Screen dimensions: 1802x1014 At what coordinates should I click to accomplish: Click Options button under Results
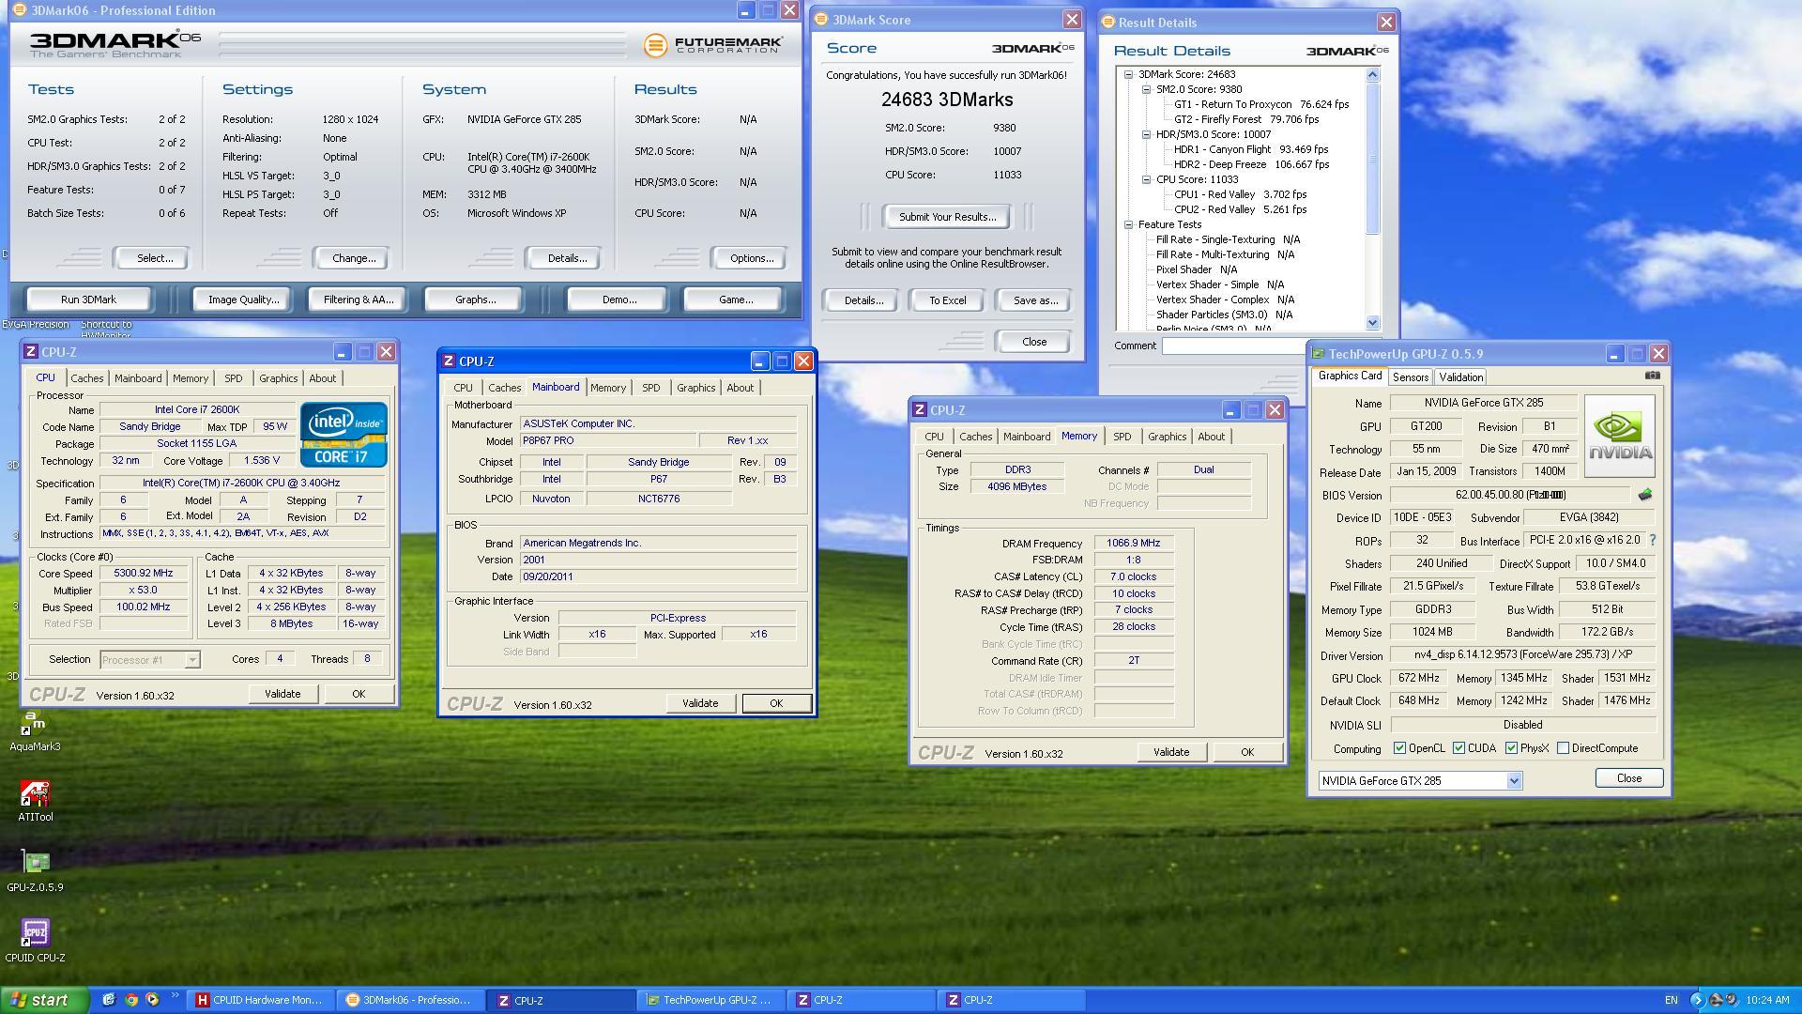pos(752,258)
